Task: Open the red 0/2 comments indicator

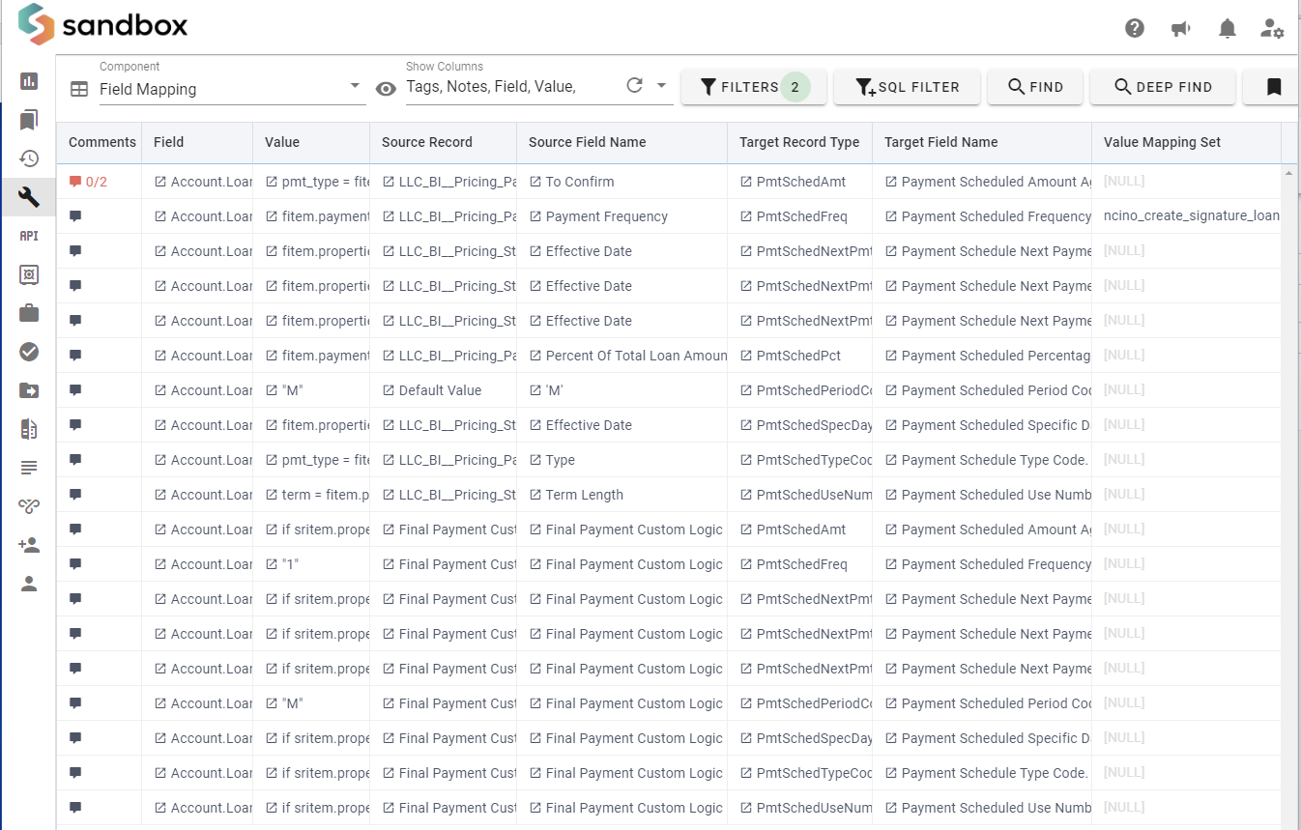Action: pyautogui.click(x=88, y=182)
